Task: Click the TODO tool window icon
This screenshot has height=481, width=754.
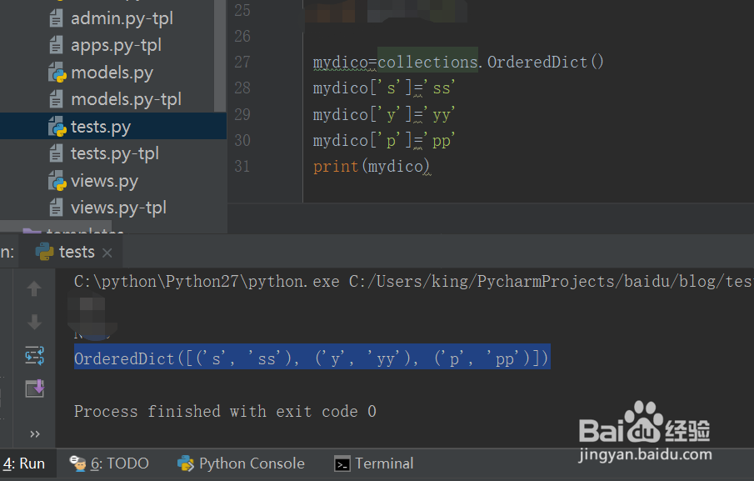Action: click(x=77, y=463)
